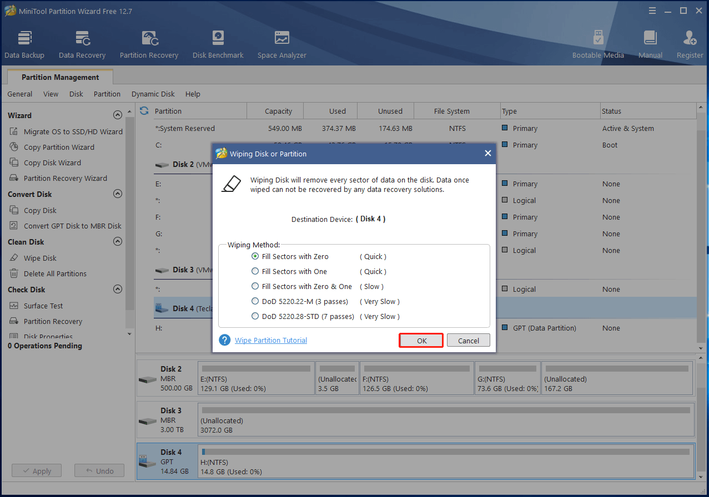
Task: Close the Wiping Disk or Partition dialog
Action: (x=488, y=154)
